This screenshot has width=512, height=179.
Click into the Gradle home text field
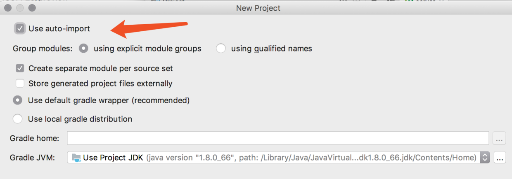[x=277, y=138]
